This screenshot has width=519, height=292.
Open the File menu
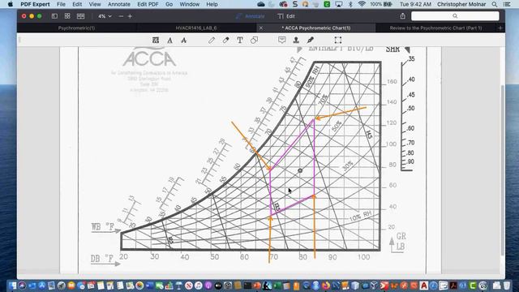point(61,4)
